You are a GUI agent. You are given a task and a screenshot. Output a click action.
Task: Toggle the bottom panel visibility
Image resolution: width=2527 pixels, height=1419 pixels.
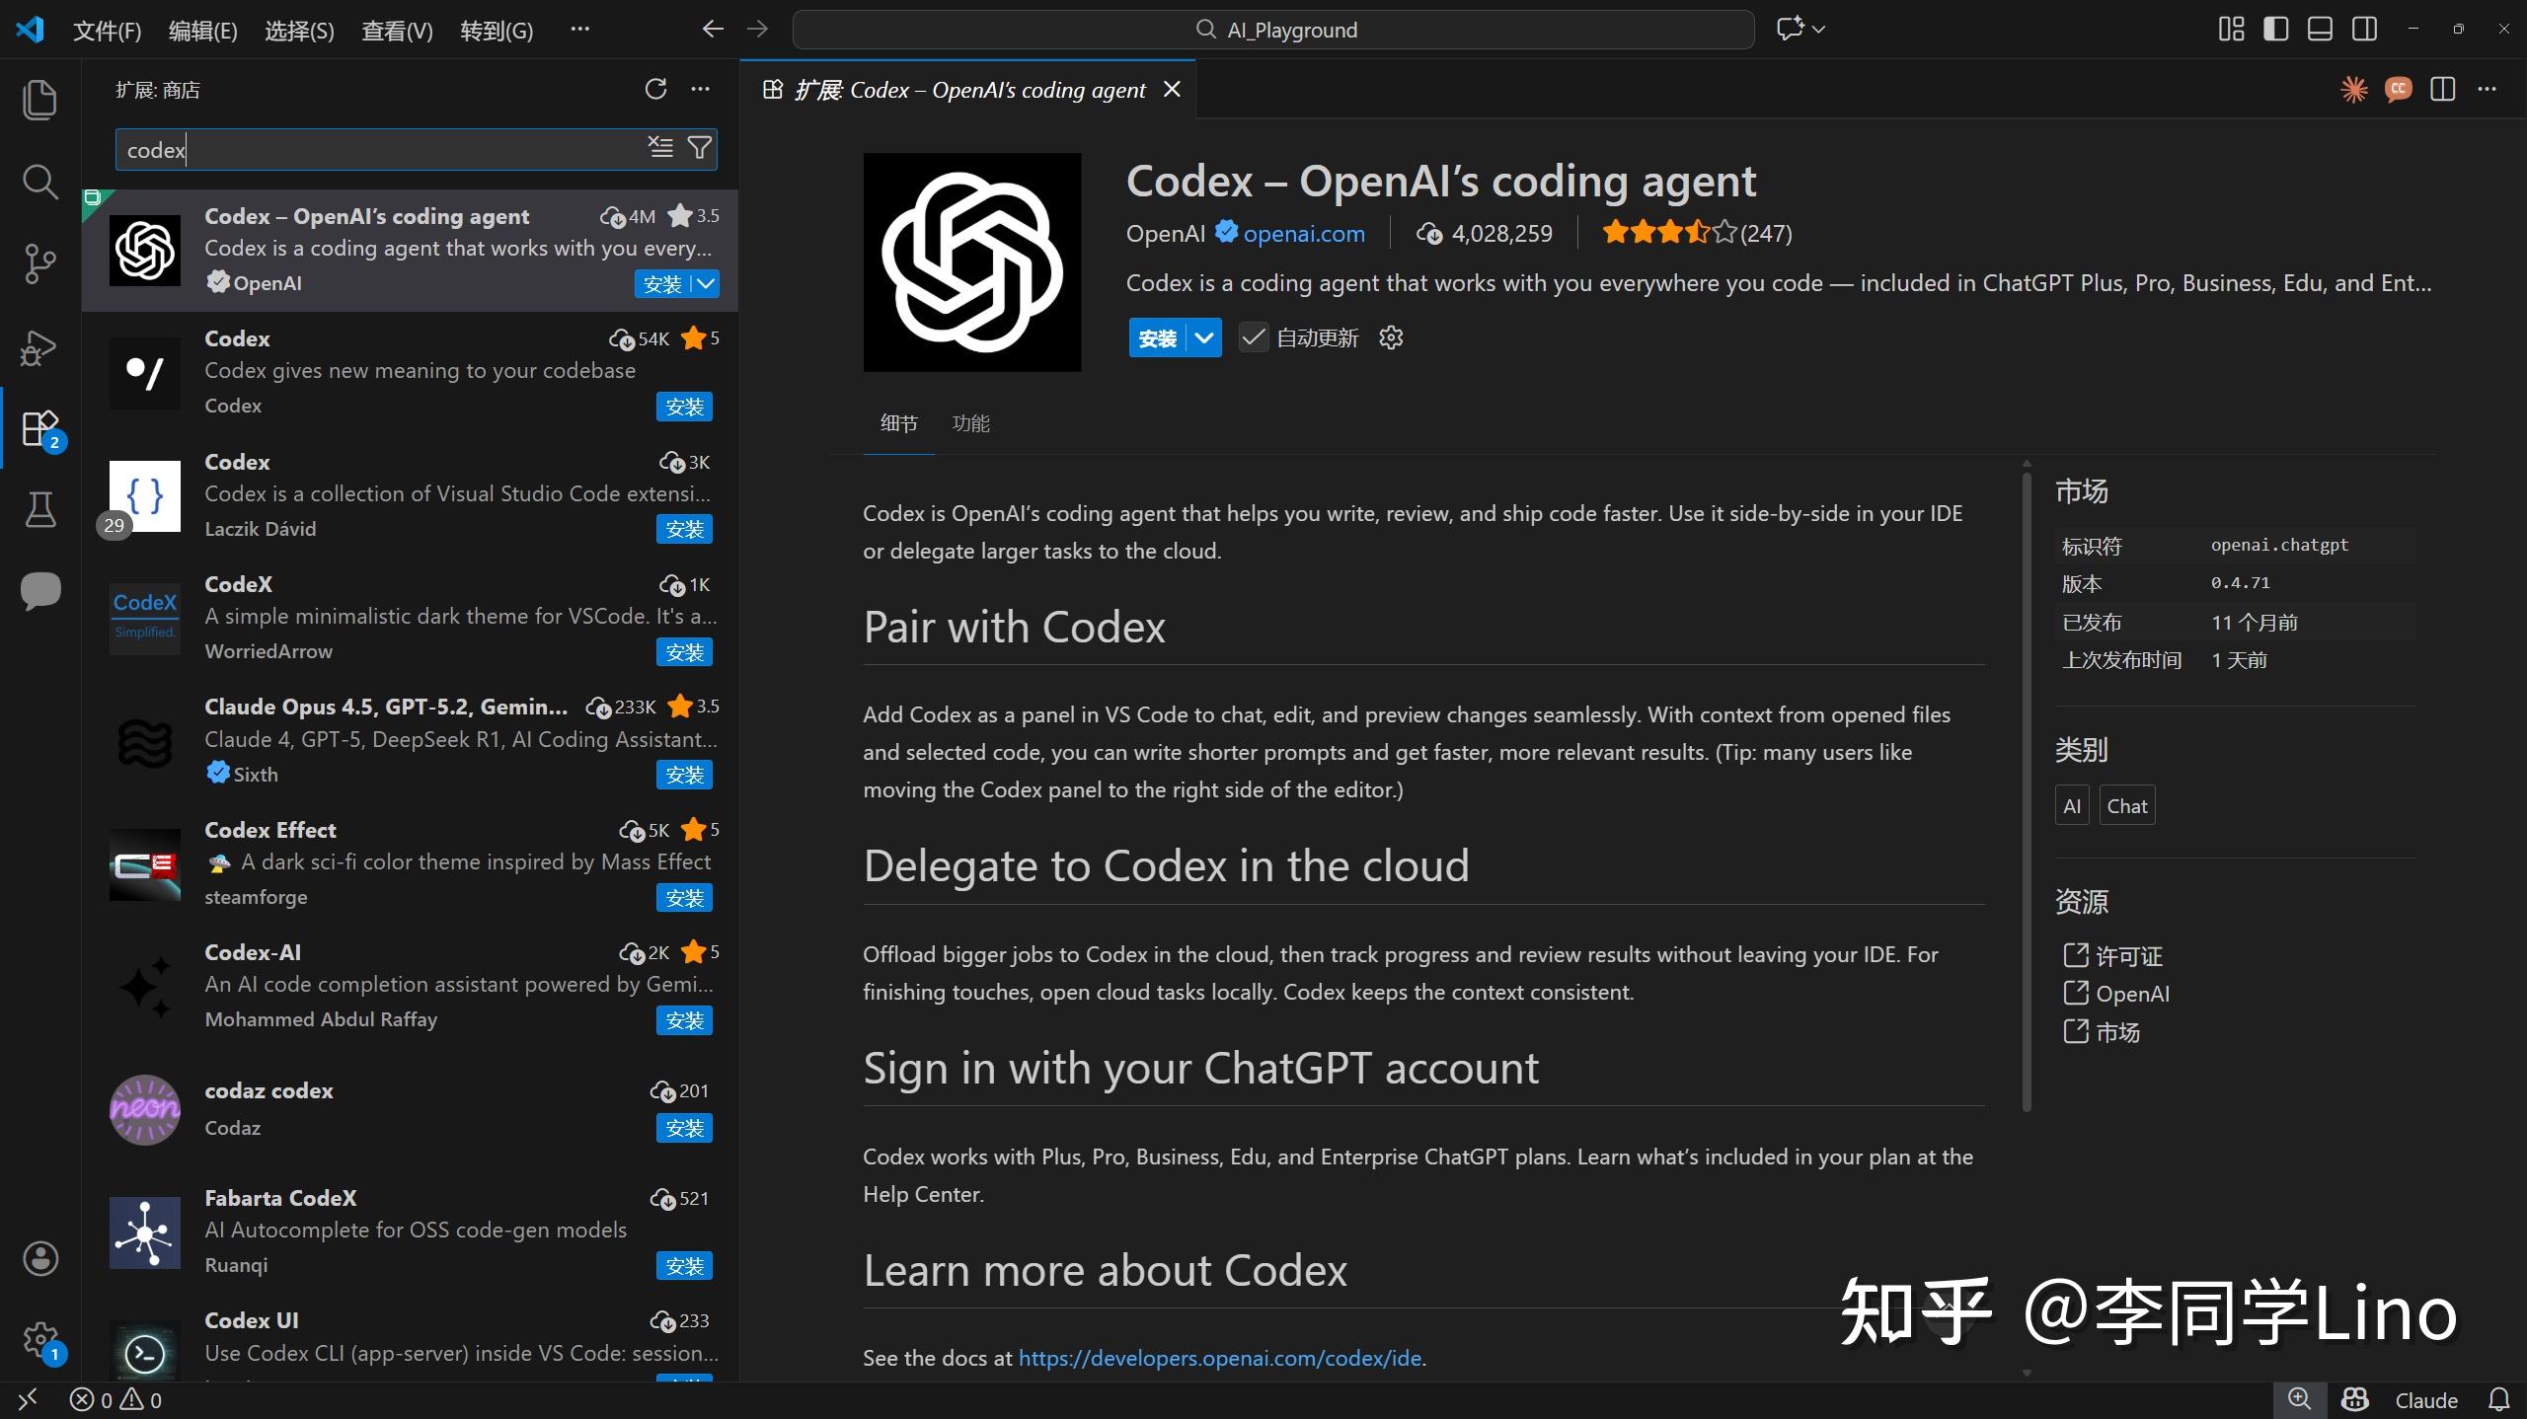pos(2320,30)
